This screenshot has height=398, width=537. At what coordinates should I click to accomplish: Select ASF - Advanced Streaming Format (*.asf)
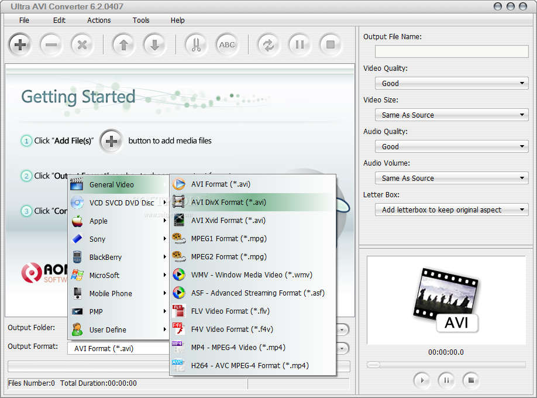pos(253,293)
